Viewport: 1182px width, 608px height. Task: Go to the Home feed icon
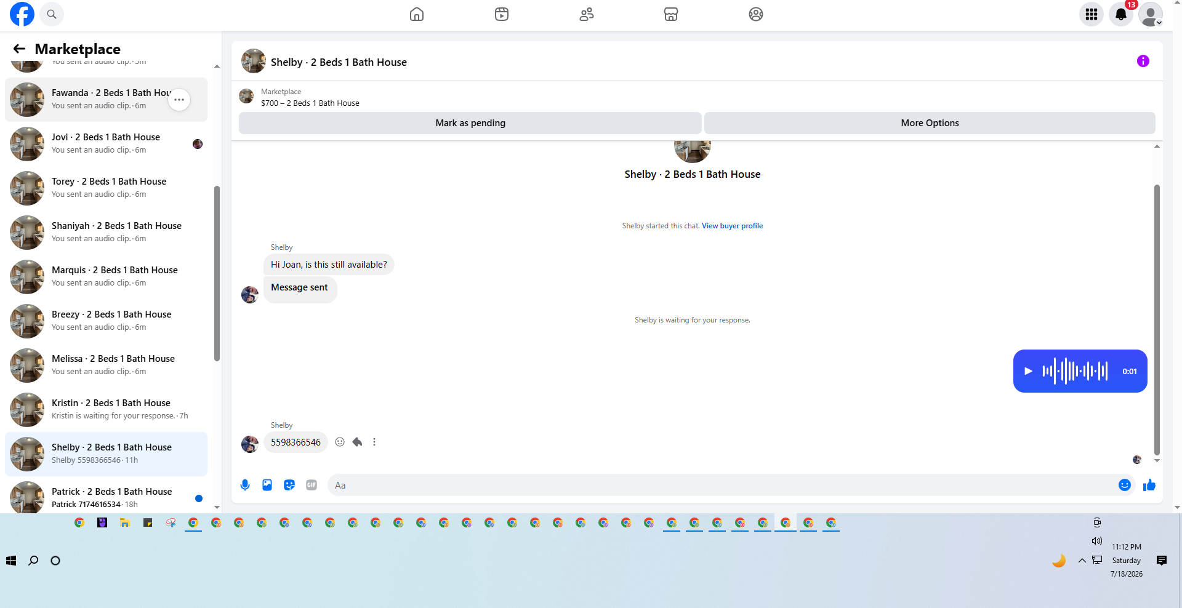[x=417, y=14]
